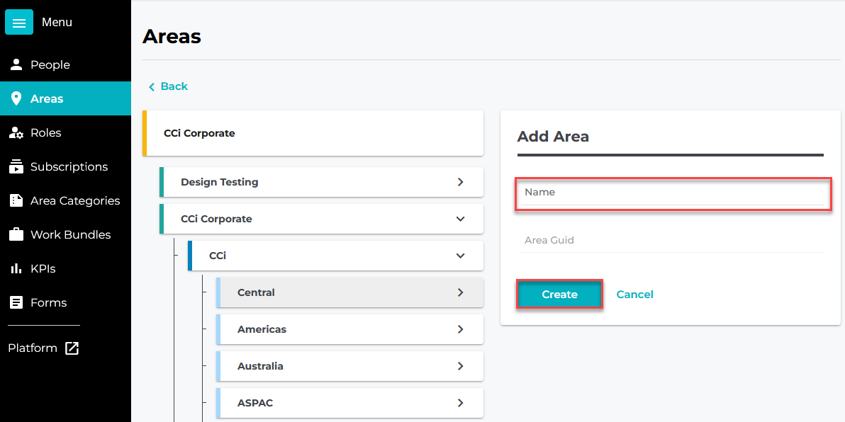Select the Roles gear-person icon
Image resolution: width=845 pixels, height=422 pixels.
tap(16, 133)
